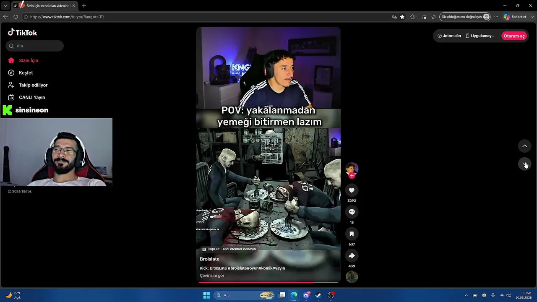Reload the page with the refresh icon

16,17
